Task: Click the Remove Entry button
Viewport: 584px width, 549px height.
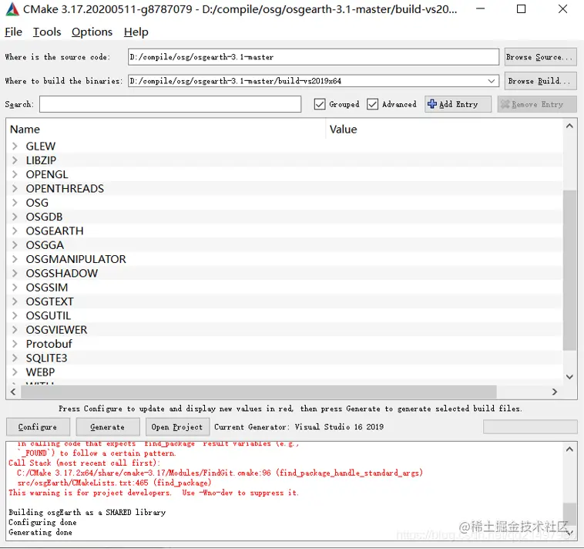Action: [537, 104]
